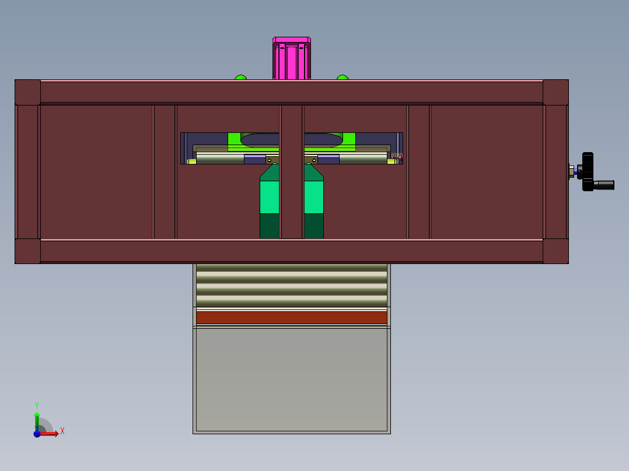The width and height of the screenshot is (629, 471).
Task: Select the top-left corner block of the frame
Action: [27, 92]
